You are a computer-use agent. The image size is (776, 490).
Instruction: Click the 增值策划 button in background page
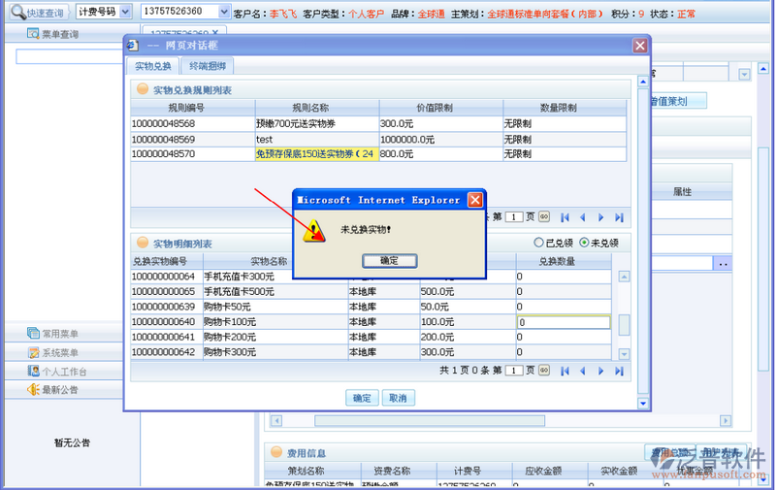[x=678, y=101]
